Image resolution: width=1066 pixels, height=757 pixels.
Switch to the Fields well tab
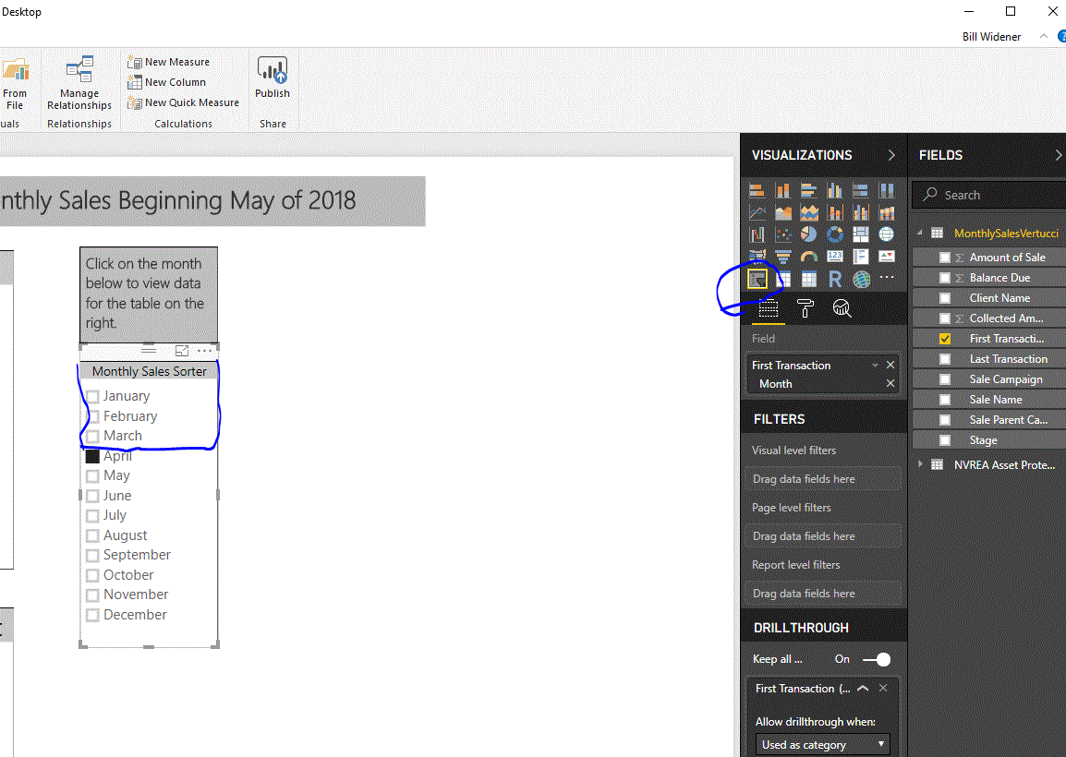(769, 309)
